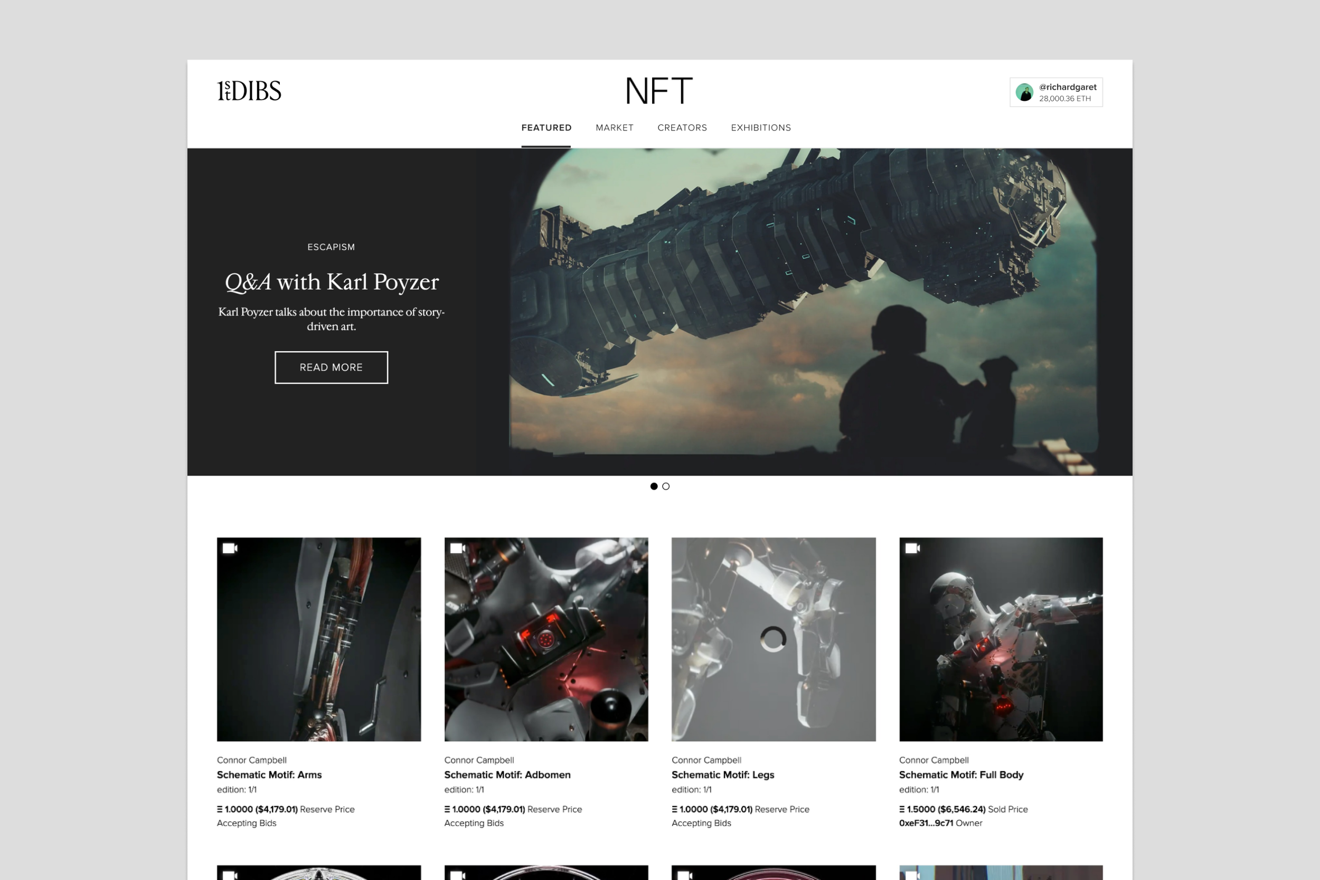Click loading spinner on Schematic Motif: Legs

pyautogui.click(x=774, y=639)
